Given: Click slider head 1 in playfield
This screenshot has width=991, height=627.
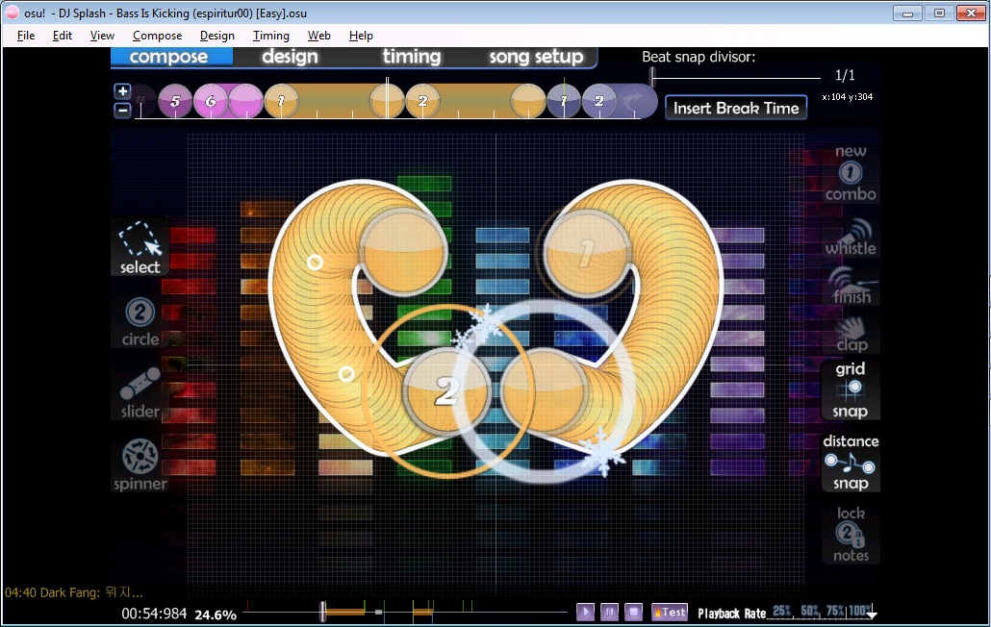Looking at the screenshot, I should pos(587,253).
